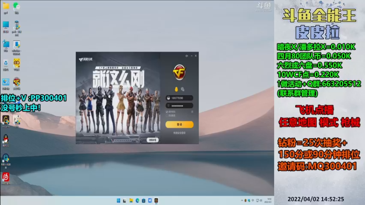365x205 pixels.
Task: Select the QQ penguin login method
Action: (x=176, y=89)
